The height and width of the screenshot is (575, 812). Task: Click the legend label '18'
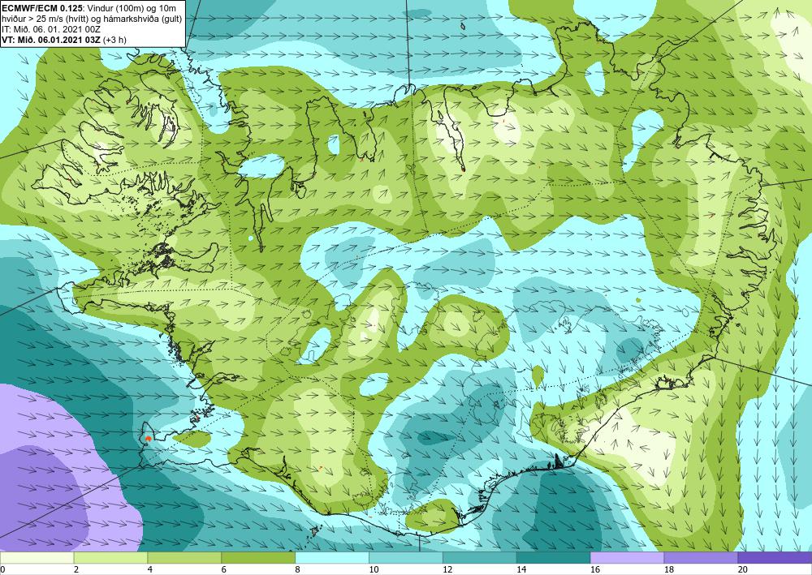pos(668,570)
